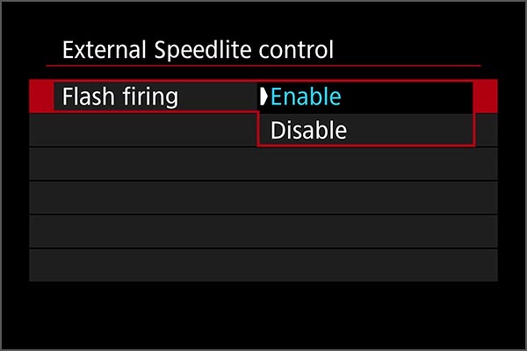Select the last empty menu row

(263, 264)
